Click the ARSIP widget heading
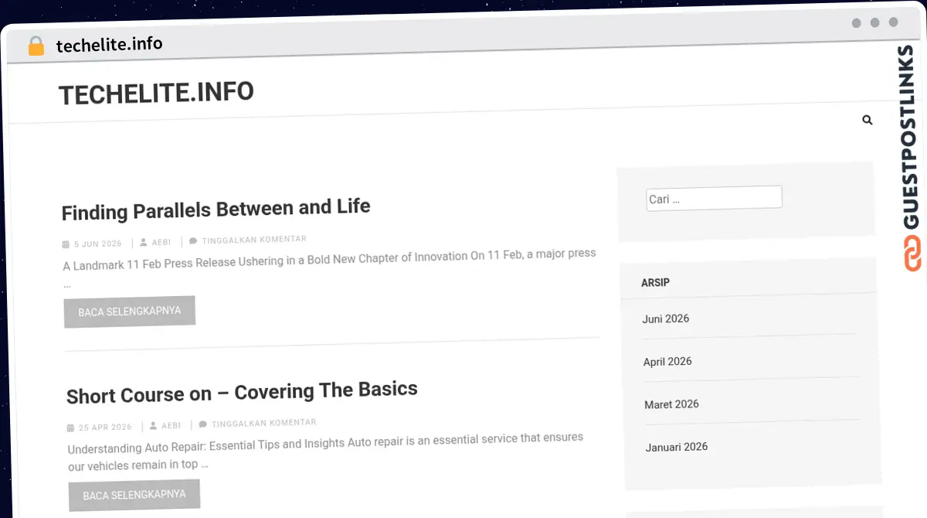Viewport: 927px width, 518px height. (655, 282)
